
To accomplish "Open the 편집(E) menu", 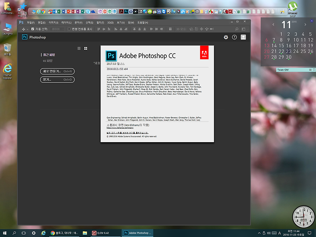I will 42,22.
